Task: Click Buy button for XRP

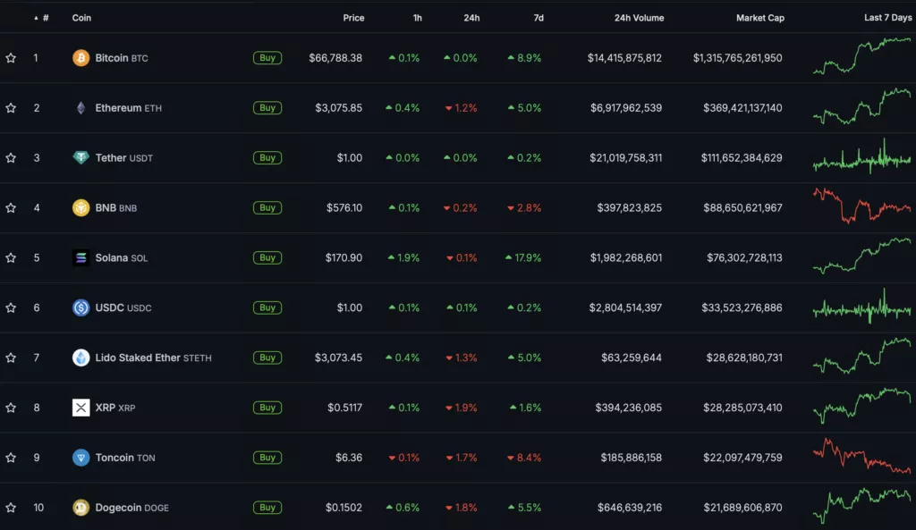Action: pyautogui.click(x=267, y=408)
